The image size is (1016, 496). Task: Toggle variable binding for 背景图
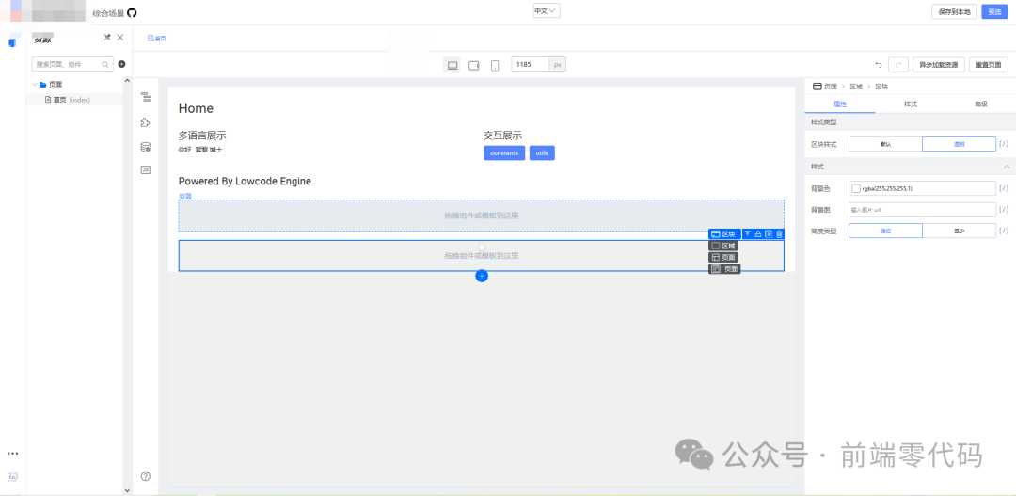(x=1004, y=210)
